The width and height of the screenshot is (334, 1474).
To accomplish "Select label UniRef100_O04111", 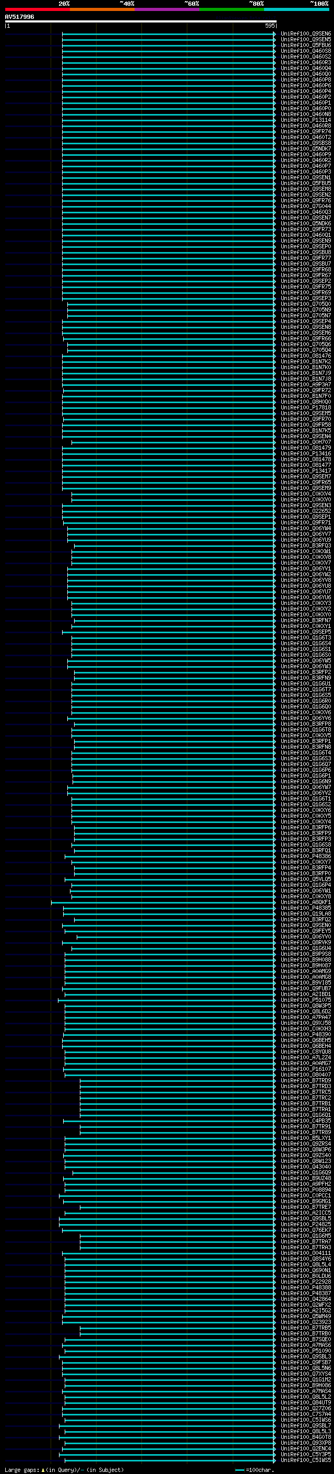I will point(306,1254).
